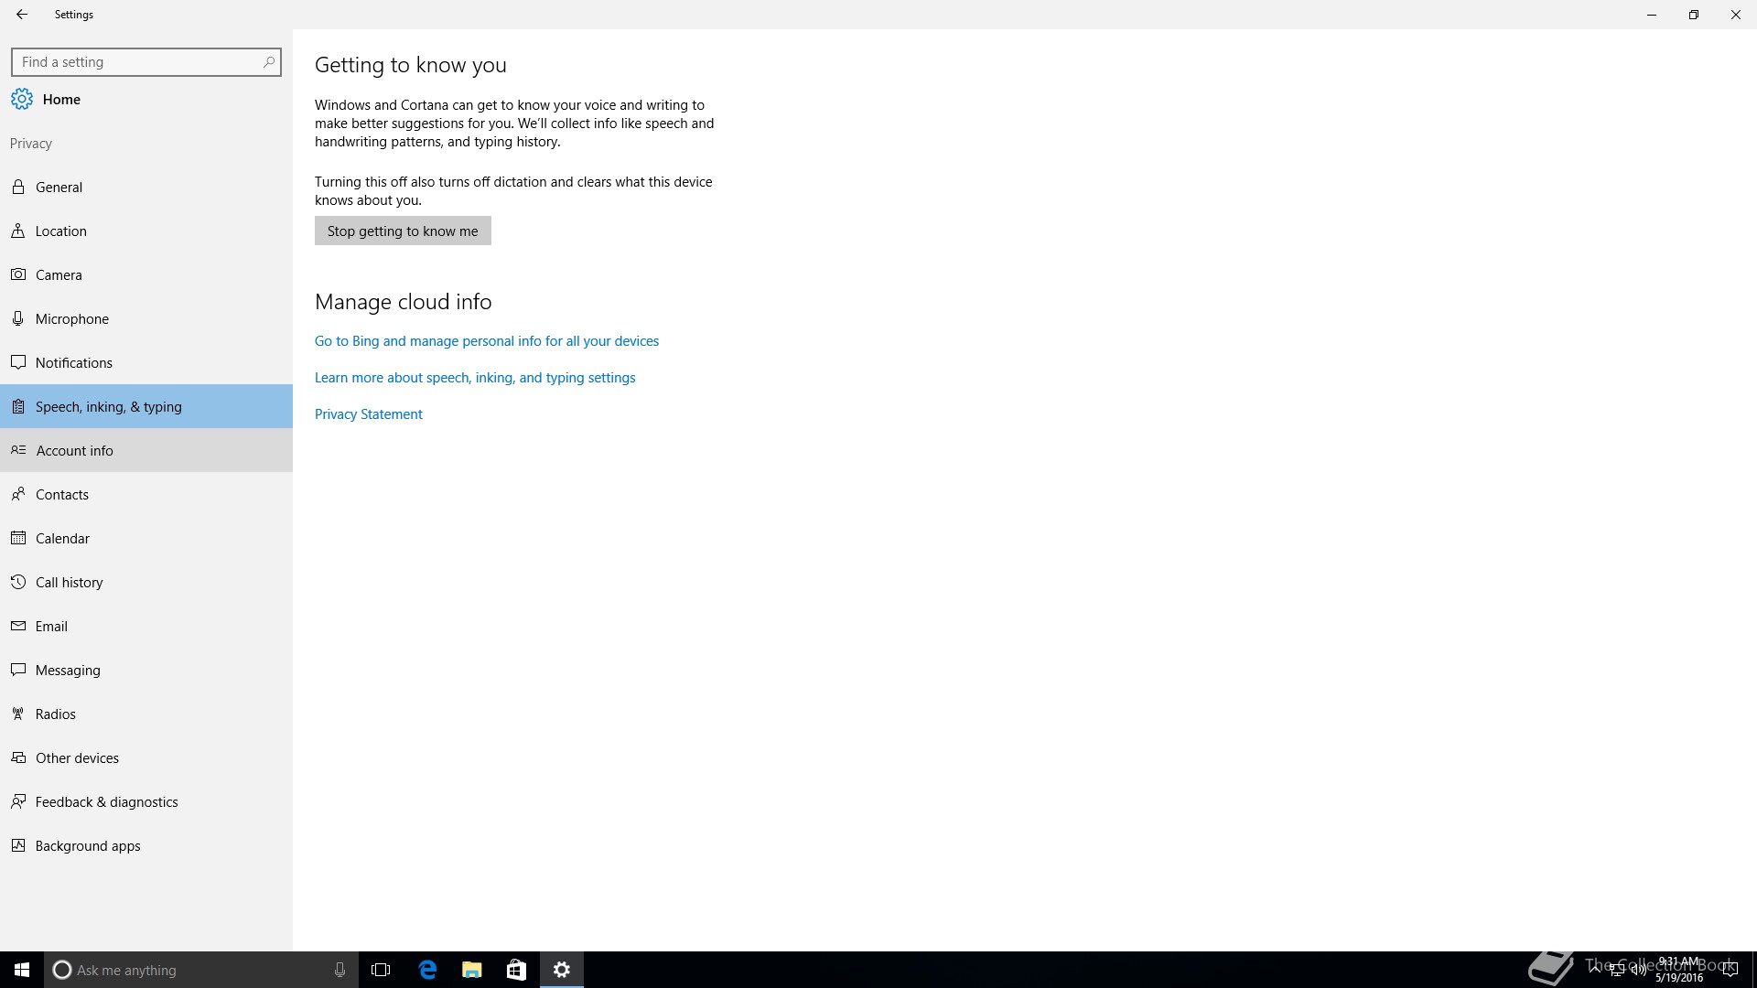Open Microsoft Edge from taskbar
Screen dimensions: 1757x988
[427, 970]
